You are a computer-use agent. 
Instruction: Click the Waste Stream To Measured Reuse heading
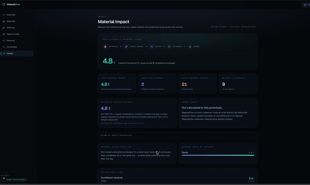tap(122, 39)
